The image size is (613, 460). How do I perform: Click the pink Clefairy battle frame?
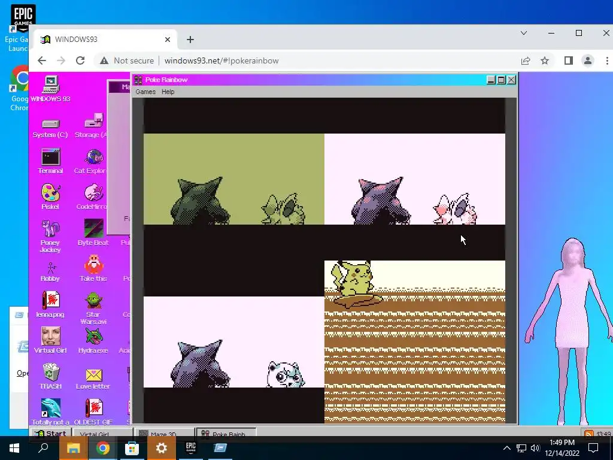[415, 179]
